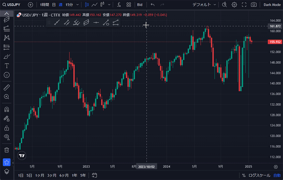Select the forecasting and measurement tools

(x=7, y=47)
